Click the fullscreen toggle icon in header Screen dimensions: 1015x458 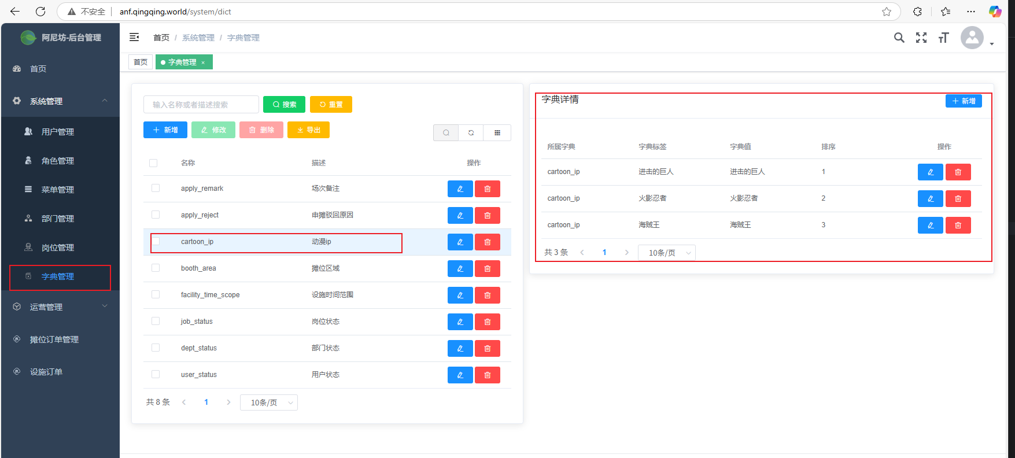click(x=921, y=38)
